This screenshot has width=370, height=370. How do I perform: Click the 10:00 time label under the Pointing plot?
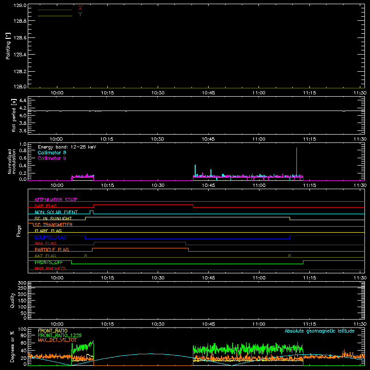click(57, 93)
